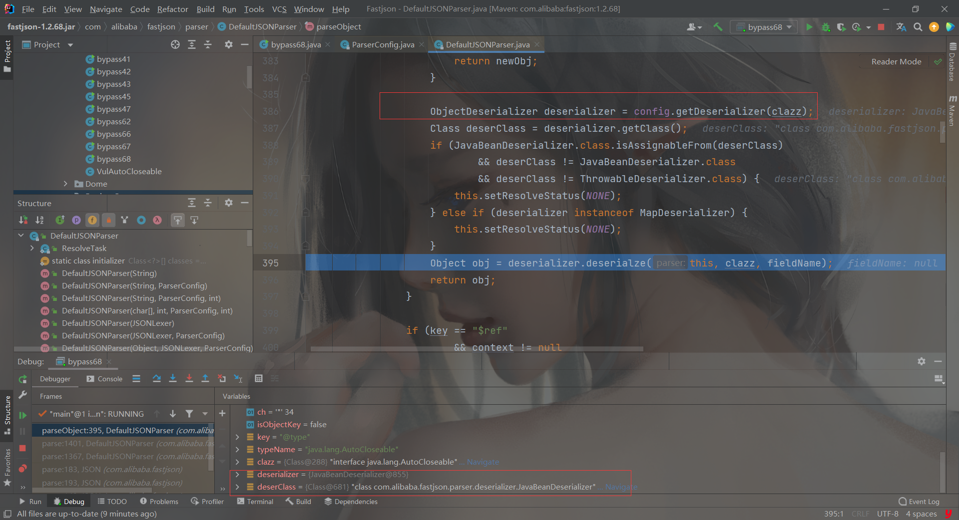959x520 pixels.
Task: Select frame parse:1401, DefaultJSONParser
Action: coord(123,443)
